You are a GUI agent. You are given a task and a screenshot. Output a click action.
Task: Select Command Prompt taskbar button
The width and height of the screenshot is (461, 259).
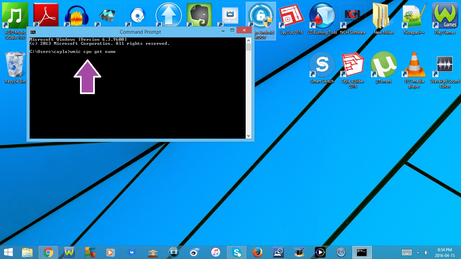(362, 252)
